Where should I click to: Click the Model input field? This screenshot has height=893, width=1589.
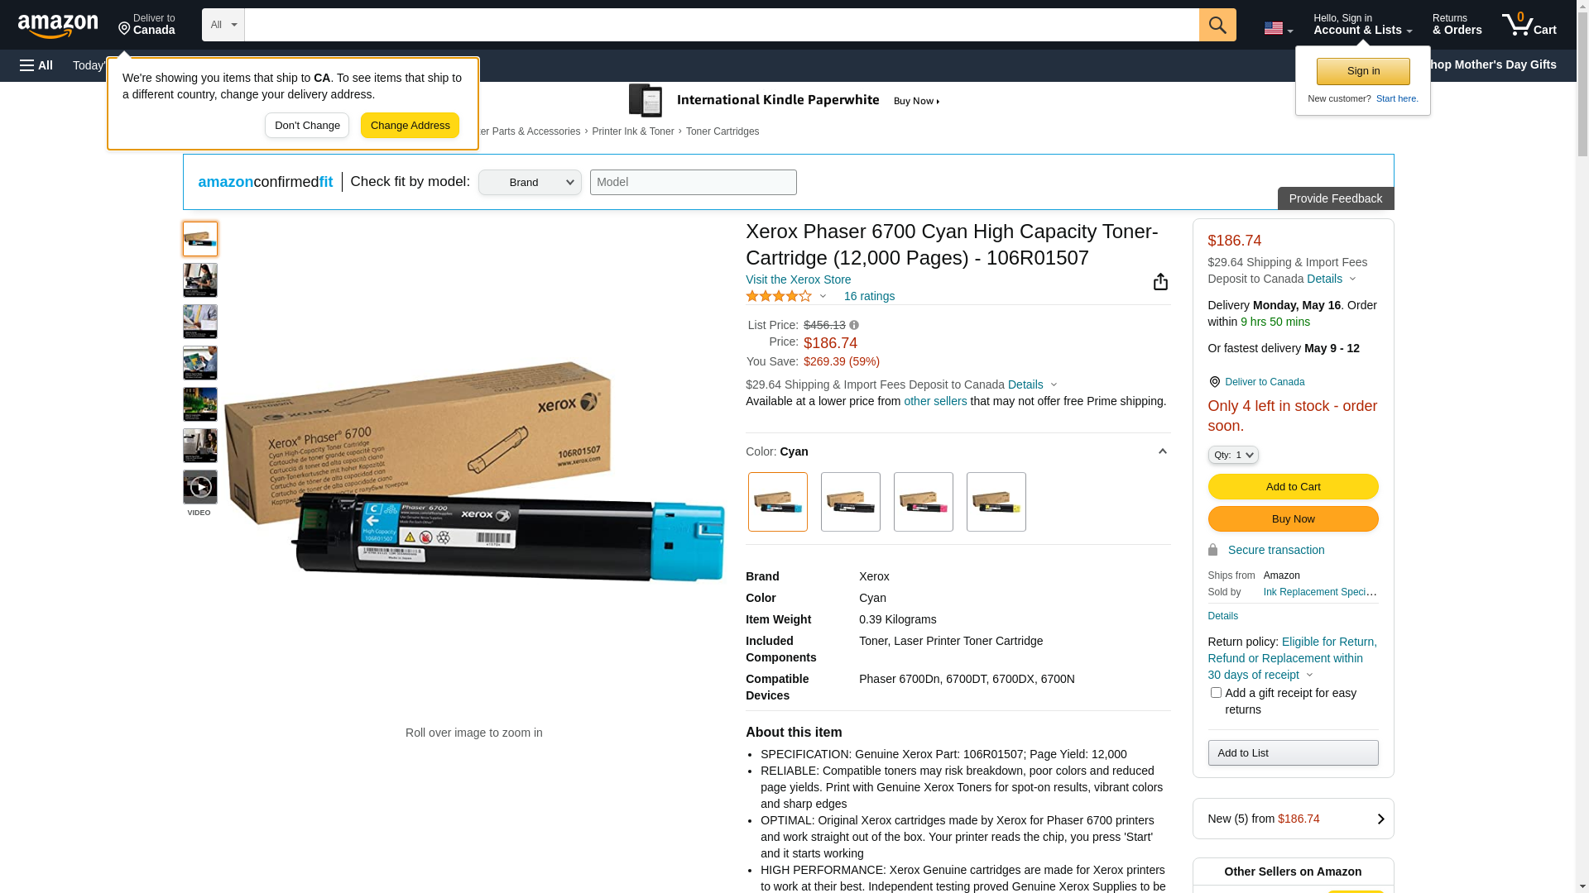click(694, 183)
